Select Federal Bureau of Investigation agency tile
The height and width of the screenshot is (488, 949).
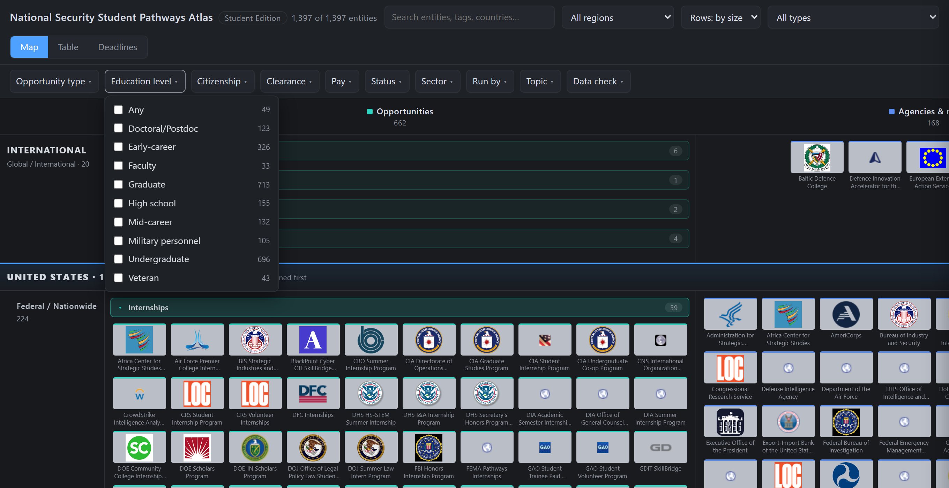pos(846,430)
